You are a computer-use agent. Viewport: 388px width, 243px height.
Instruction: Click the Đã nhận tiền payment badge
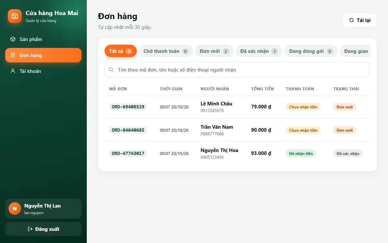301,153
